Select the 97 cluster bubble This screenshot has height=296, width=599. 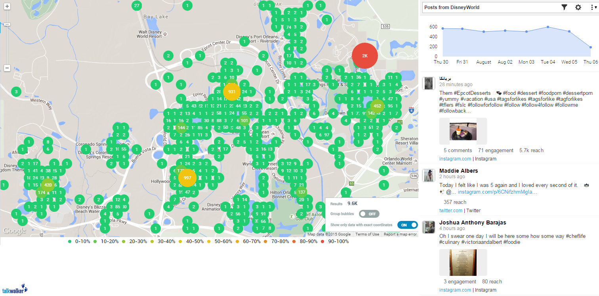(x=326, y=135)
